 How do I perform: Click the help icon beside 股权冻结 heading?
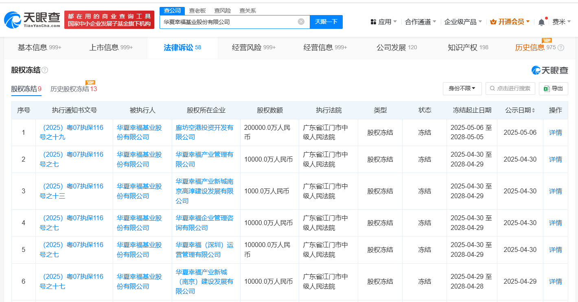pos(45,70)
